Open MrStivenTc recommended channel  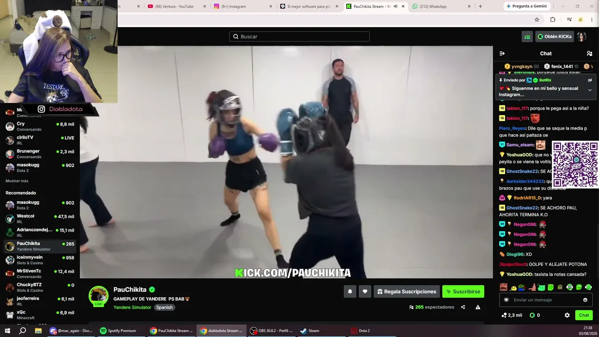(x=40, y=274)
